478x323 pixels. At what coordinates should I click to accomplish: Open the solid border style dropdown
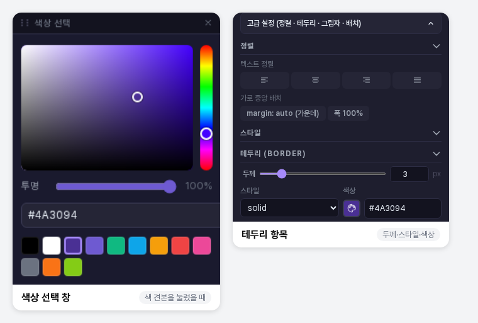tap(289, 208)
